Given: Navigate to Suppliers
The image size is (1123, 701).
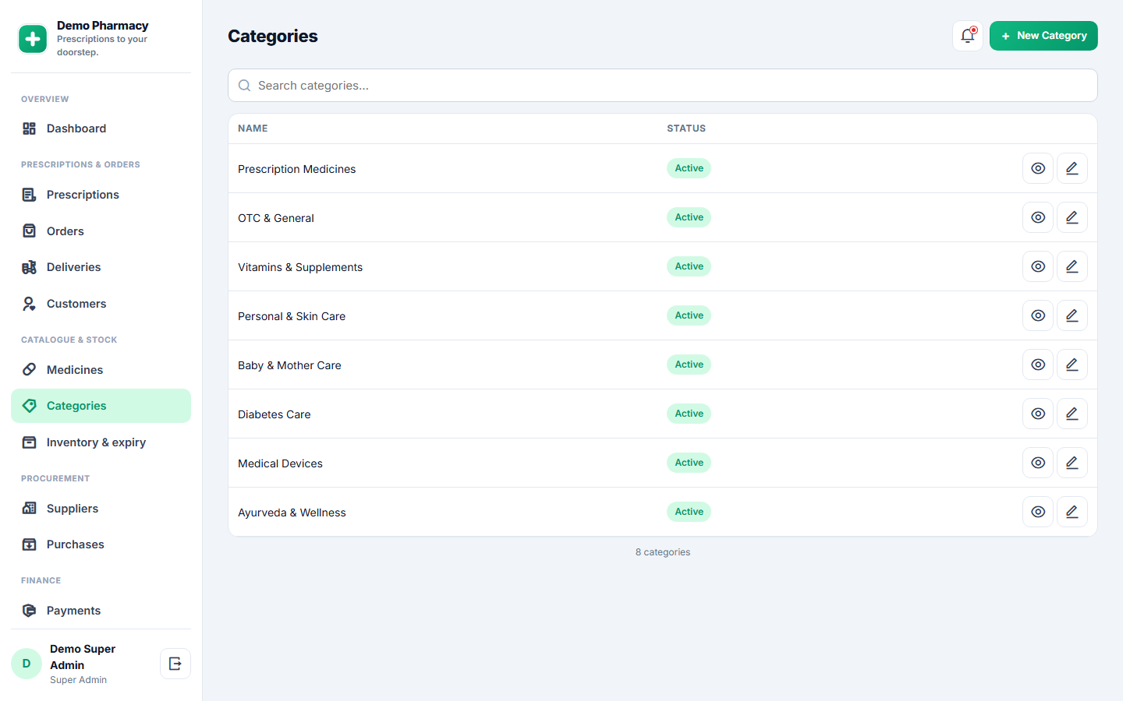Looking at the screenshot, I should (101, 509).
